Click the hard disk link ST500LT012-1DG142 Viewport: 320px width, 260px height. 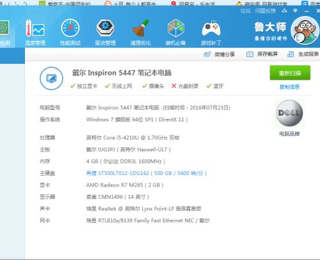147,173
